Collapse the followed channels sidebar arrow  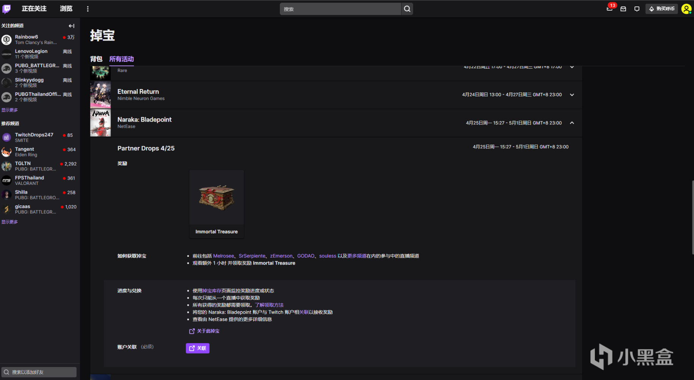click(71, 26)
